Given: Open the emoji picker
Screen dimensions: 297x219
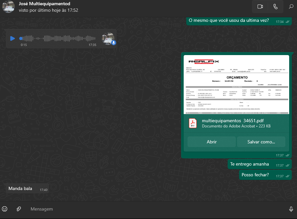Looking at the screenshot, I should click(5, 209).
